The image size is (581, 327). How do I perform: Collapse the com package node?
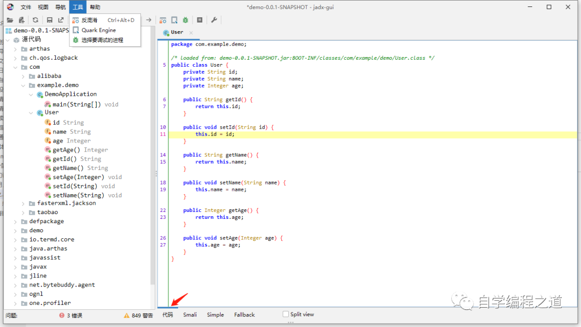tap(15, 67)
